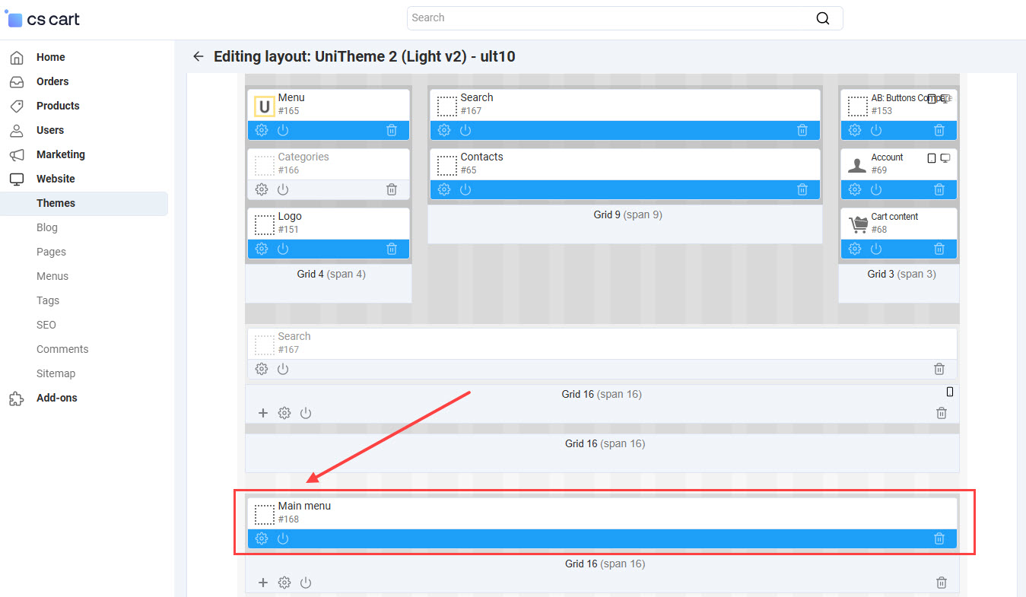Open settings gear of Categories #166 block
Image resolution: width=1026 pixels, height=597 pixels.
point(262,189)
